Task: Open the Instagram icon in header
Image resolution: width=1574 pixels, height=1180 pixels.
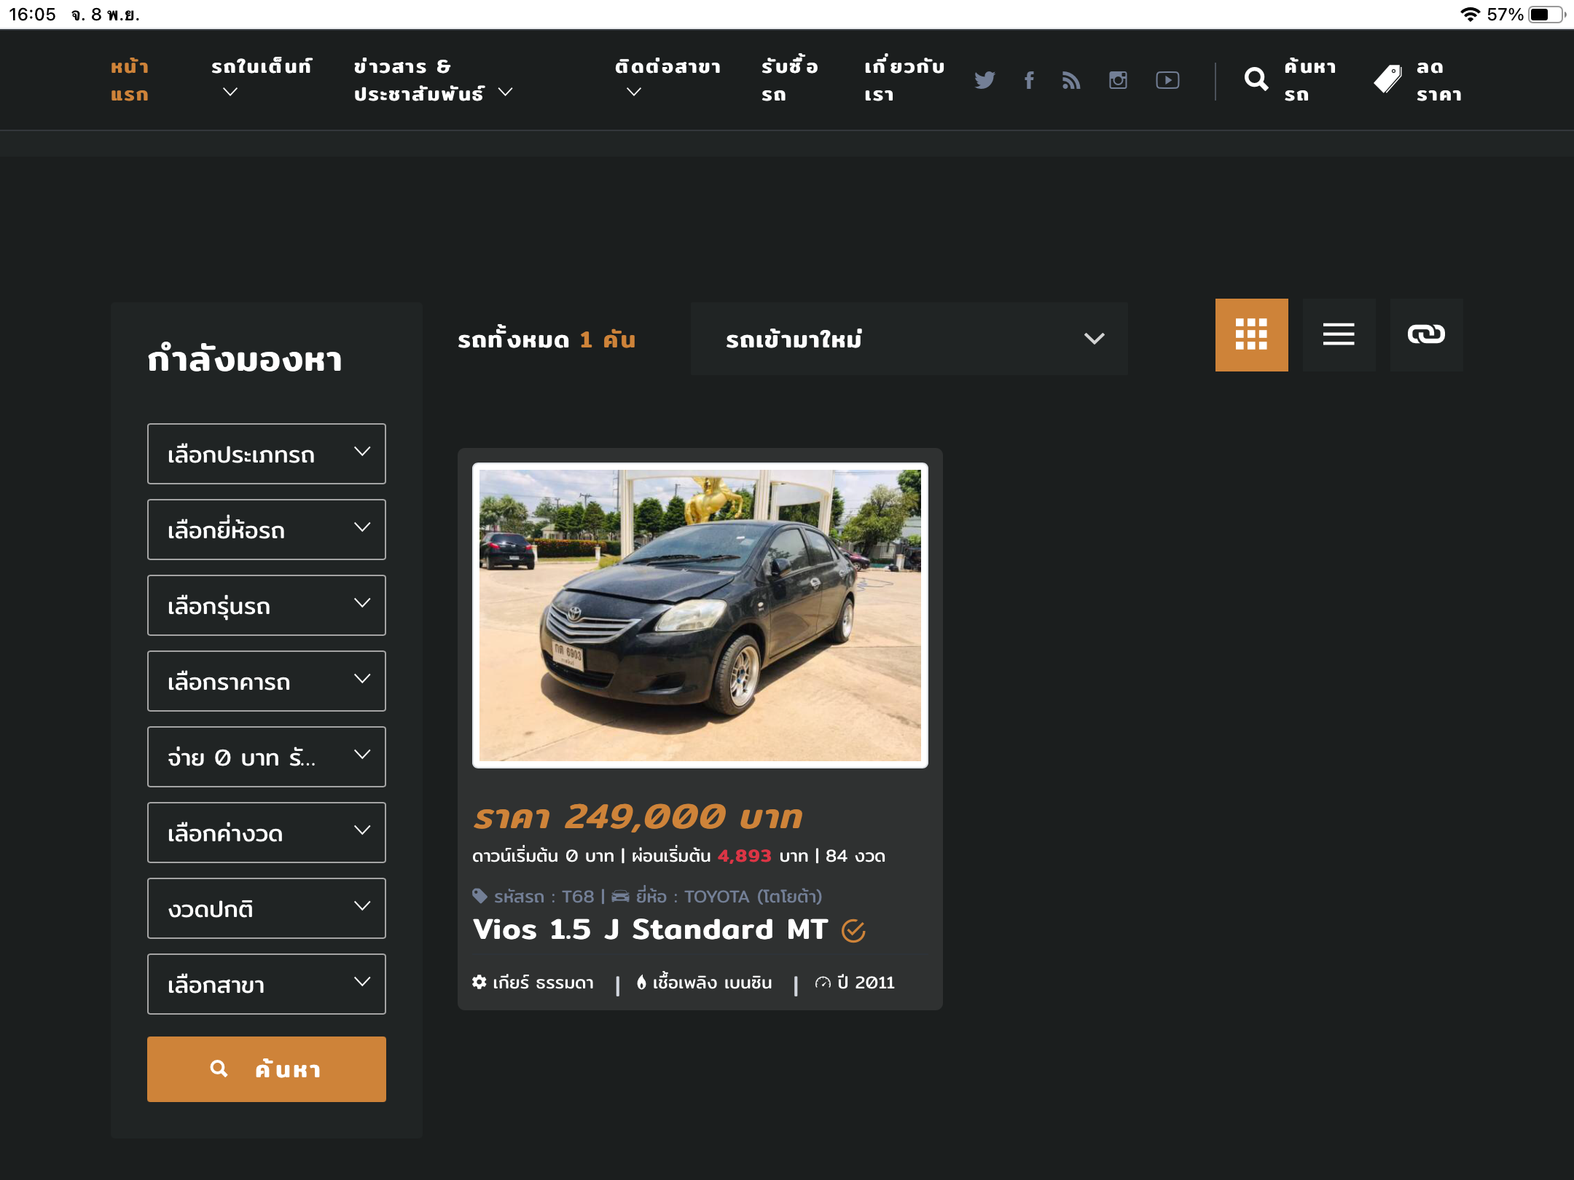Action: pyautogui.click(x=1118, y=80)
